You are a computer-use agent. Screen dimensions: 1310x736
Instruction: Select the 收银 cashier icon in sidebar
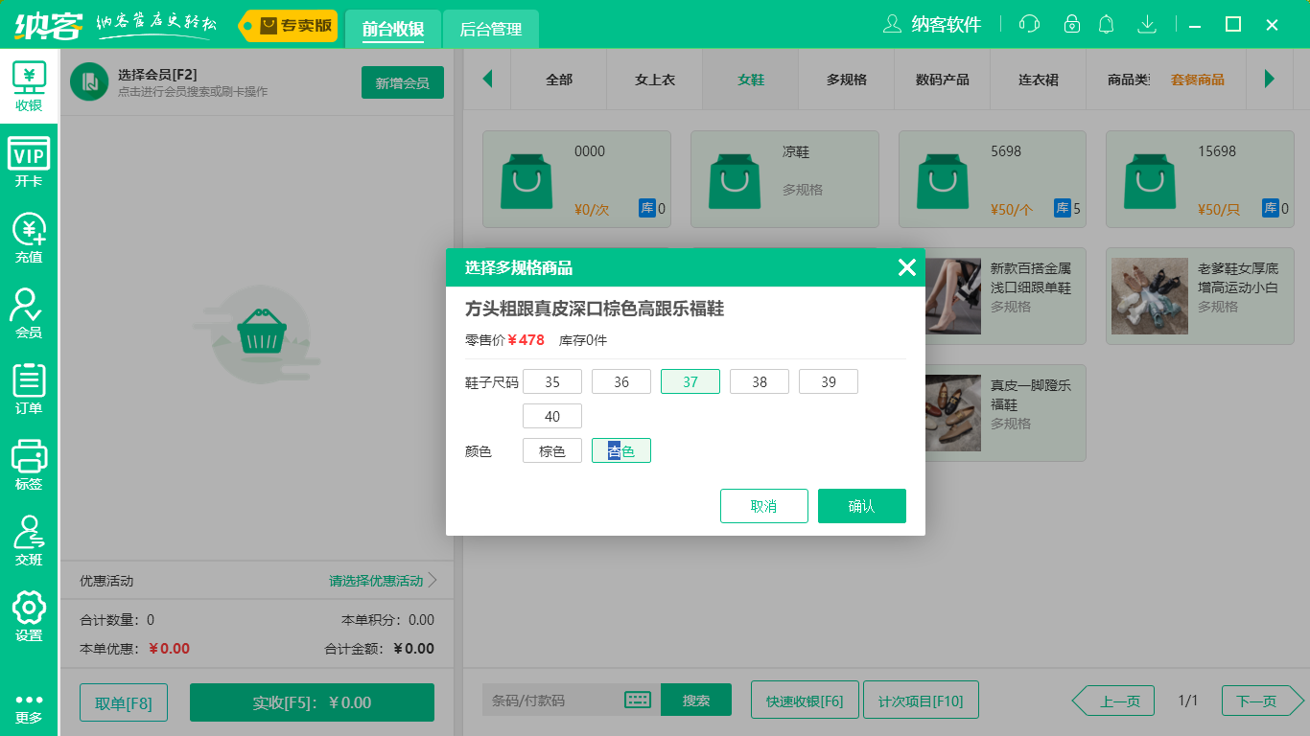[29, 84]
